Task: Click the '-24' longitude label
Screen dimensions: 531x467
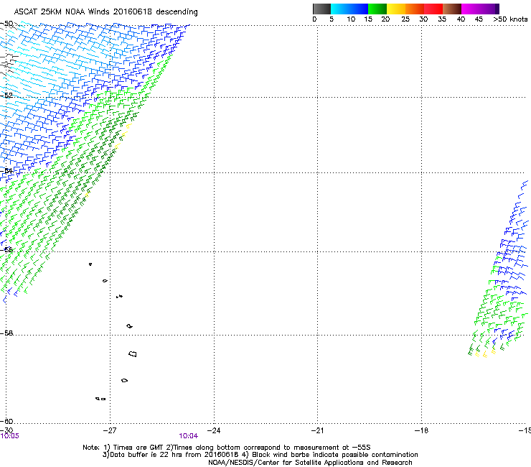Action: [x=214, y=430]
